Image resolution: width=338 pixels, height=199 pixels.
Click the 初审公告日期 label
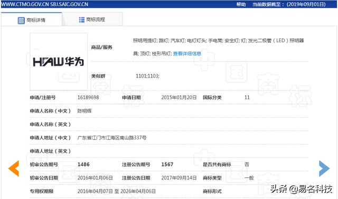coord(44,178)
